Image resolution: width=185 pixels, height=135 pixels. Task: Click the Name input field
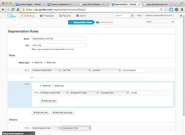tap(59, 39)
